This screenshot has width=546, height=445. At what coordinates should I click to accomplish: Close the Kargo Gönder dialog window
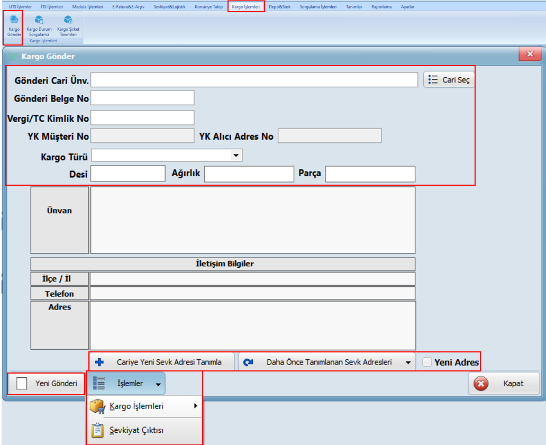click(530, 55)
